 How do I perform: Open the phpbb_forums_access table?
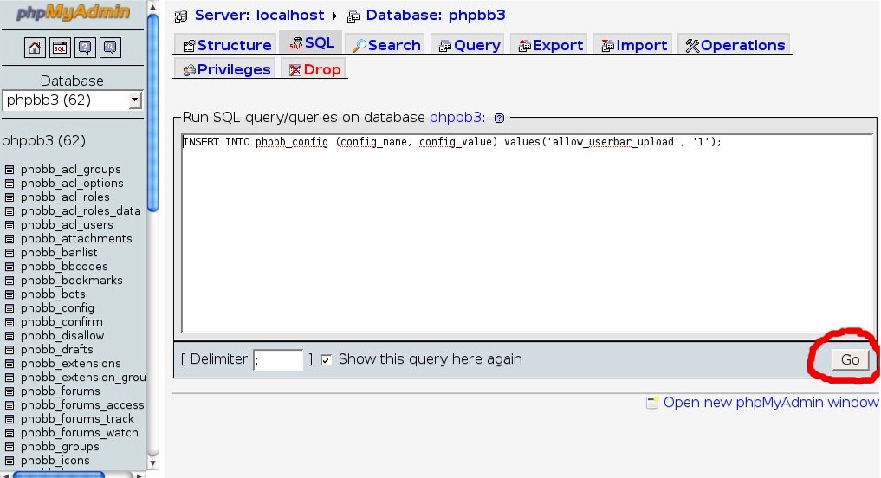[x=82, y=405]
